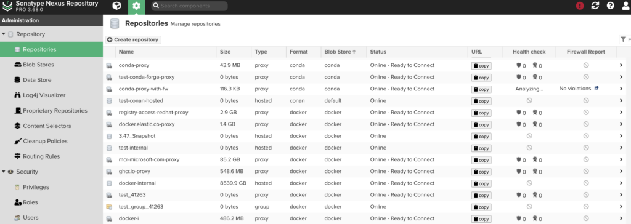Click the Refresh icon in header

coord(595,6)
